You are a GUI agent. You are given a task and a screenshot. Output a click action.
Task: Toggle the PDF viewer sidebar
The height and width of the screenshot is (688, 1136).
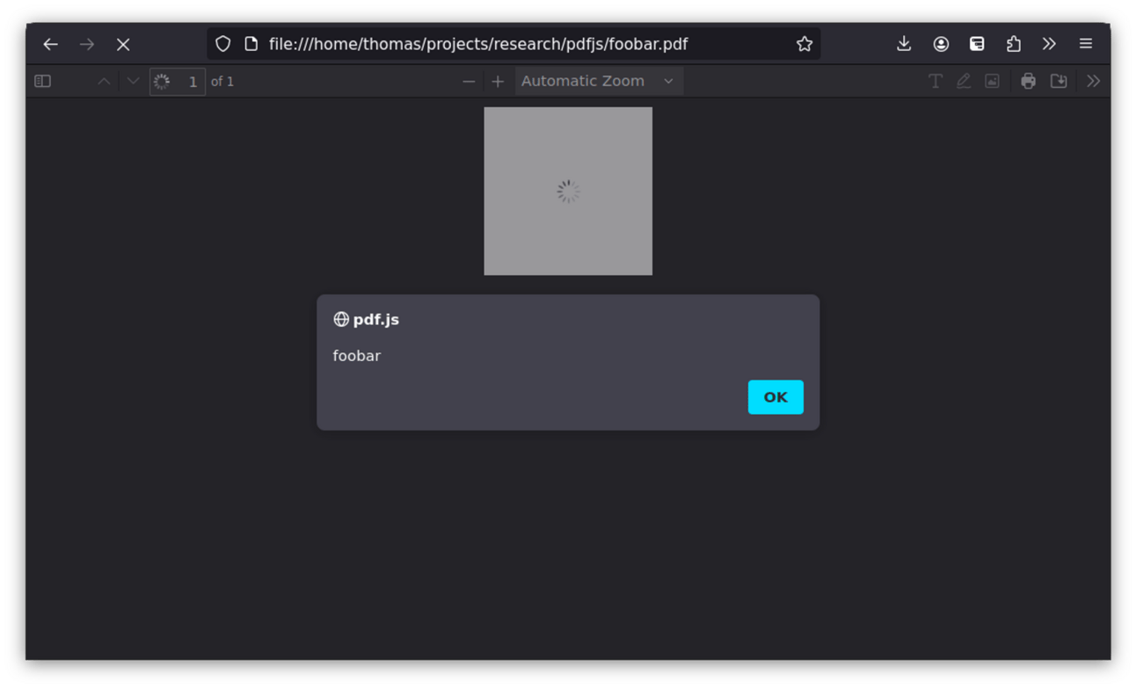[42, 81]
